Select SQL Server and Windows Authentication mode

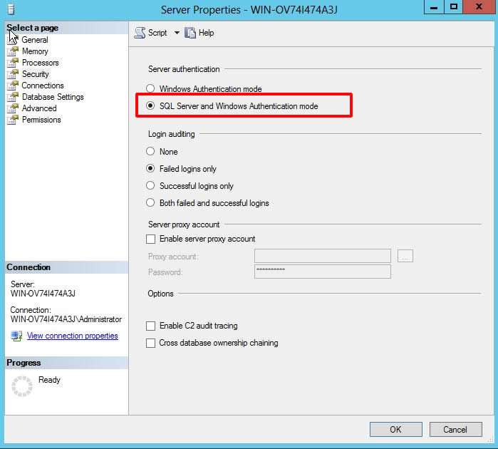click(150, 105)
